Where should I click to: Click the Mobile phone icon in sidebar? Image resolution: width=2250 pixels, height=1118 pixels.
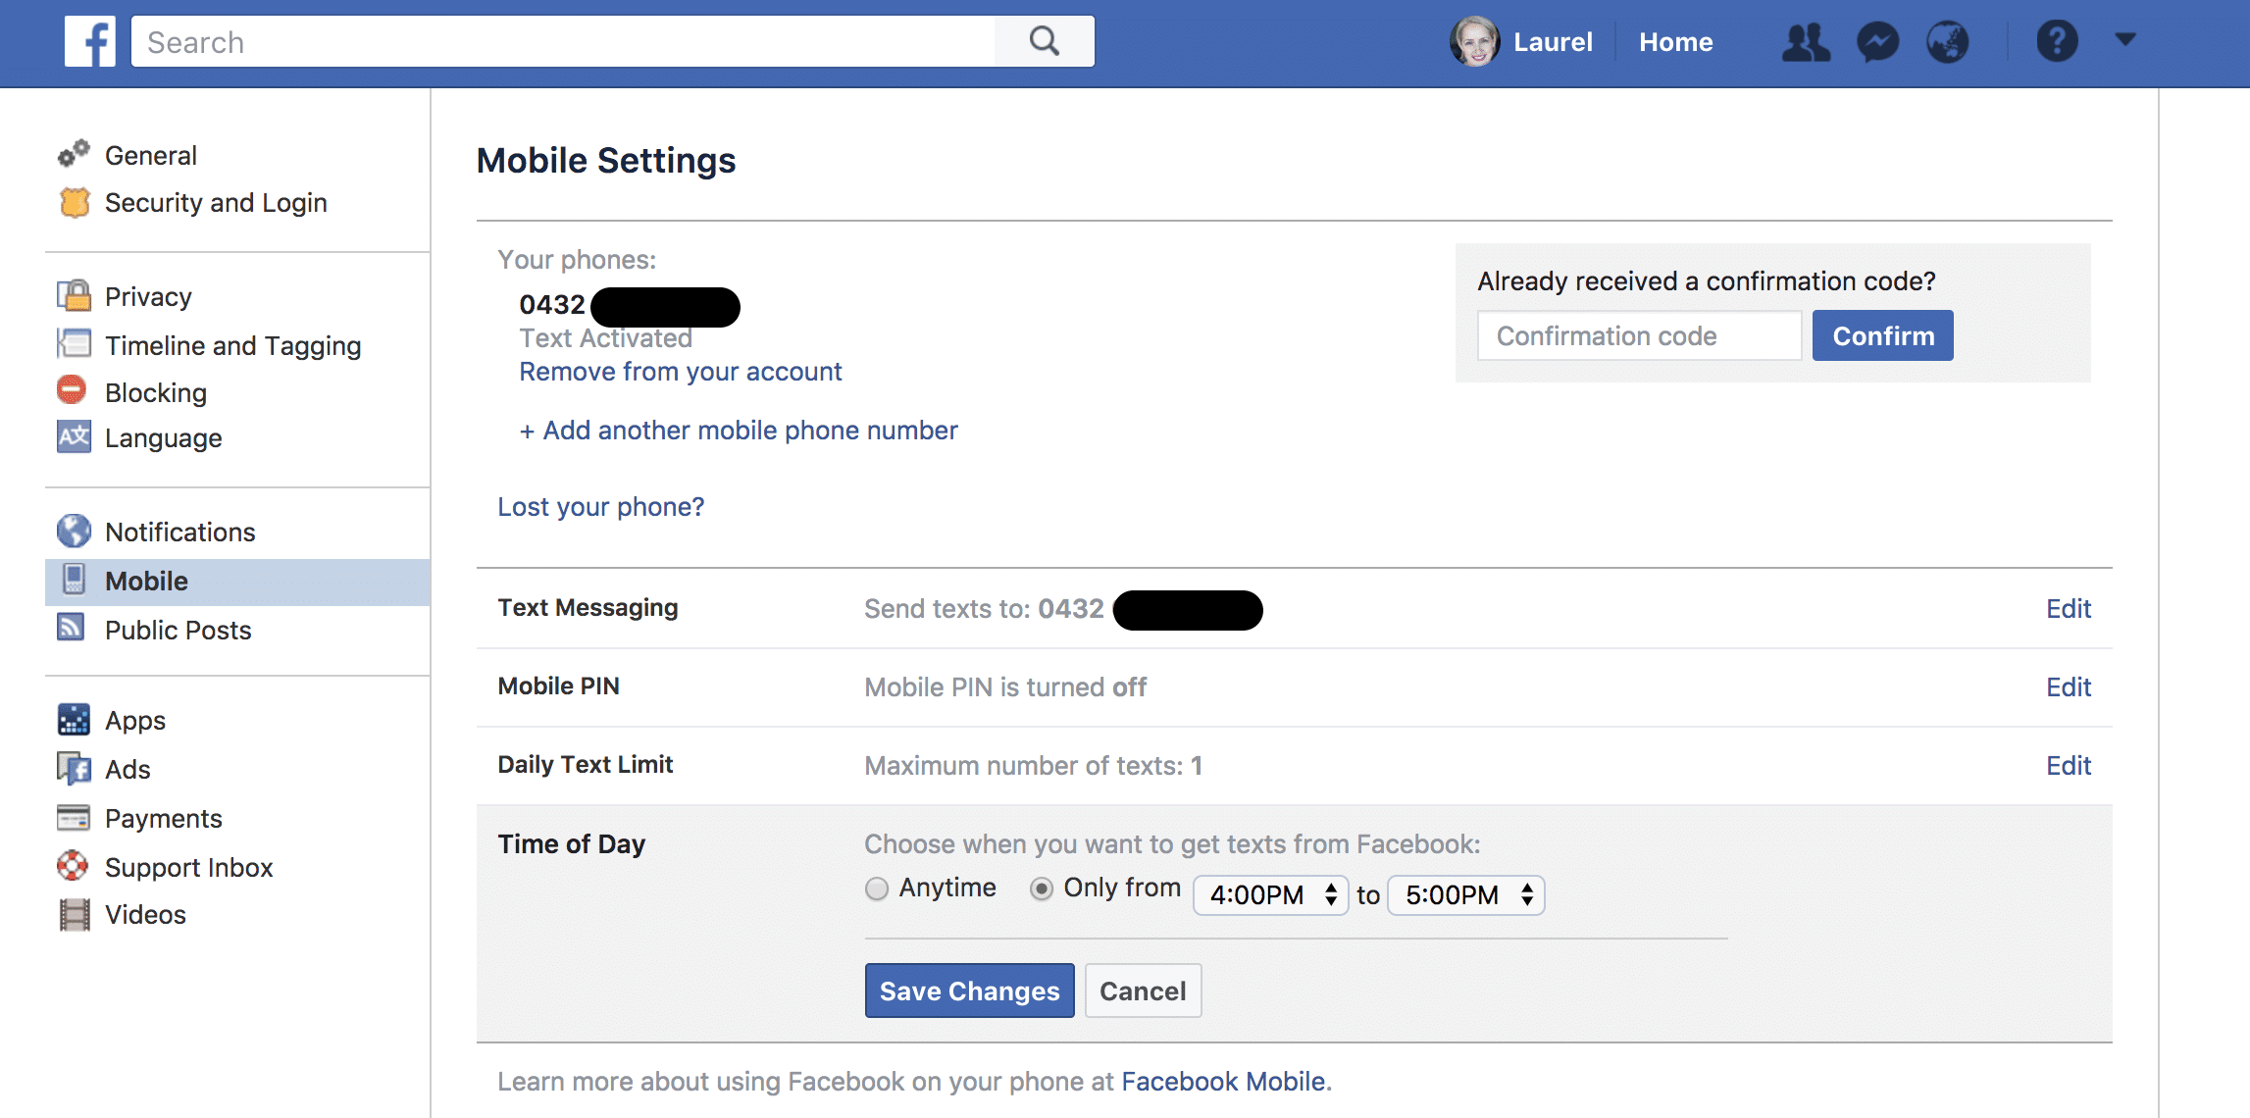[74, 580]
